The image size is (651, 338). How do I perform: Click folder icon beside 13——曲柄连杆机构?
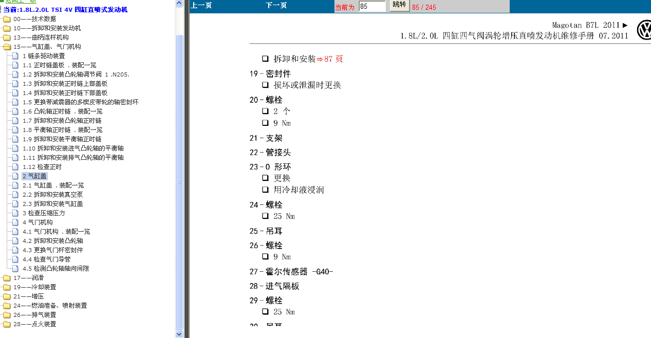pos(6,37)
